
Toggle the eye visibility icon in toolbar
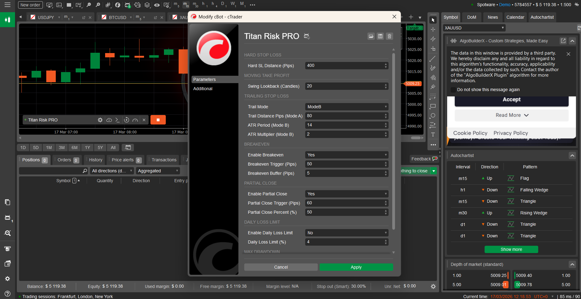pyautogui.click(x=157, y=5)
